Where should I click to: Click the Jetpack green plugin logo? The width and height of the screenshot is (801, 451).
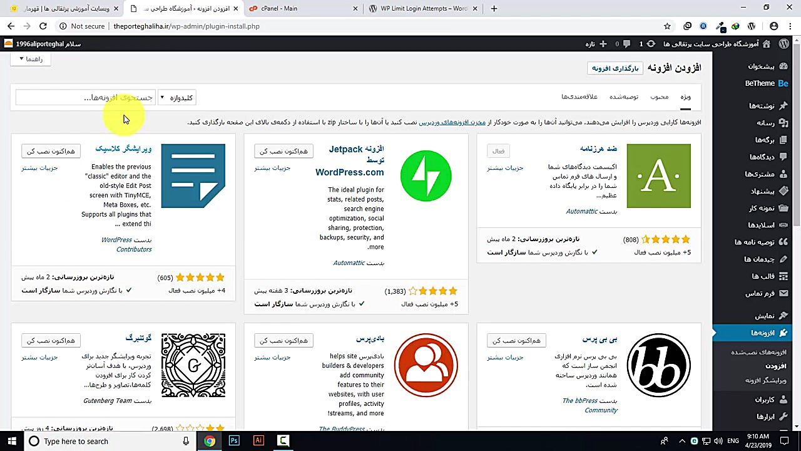[426, 175]
